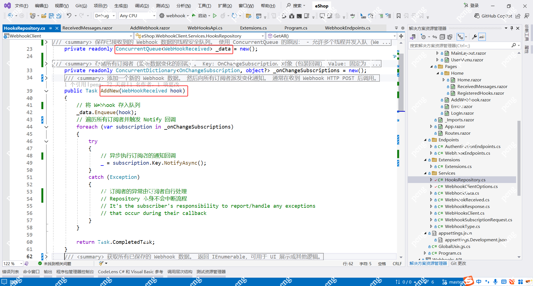Switch to the Program.cs editor tab
The image size is (533, 286).
click(296, 28)
